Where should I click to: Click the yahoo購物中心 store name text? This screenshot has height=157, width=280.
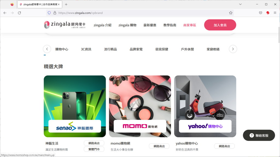tap(187, 143)
